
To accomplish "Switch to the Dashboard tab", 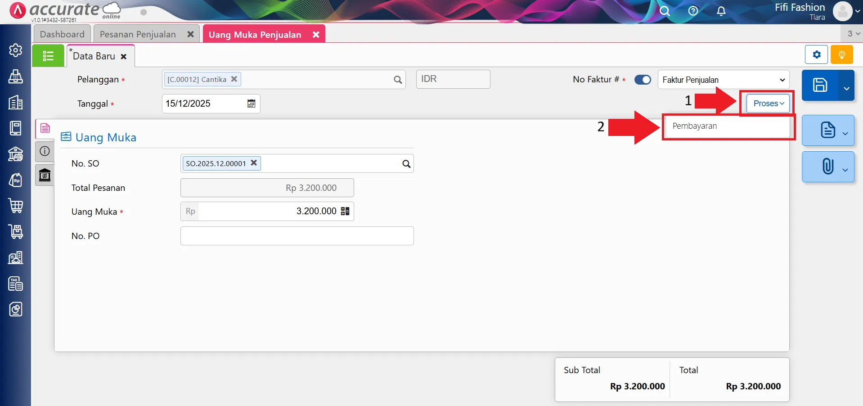I will click(x=62, y=34).
